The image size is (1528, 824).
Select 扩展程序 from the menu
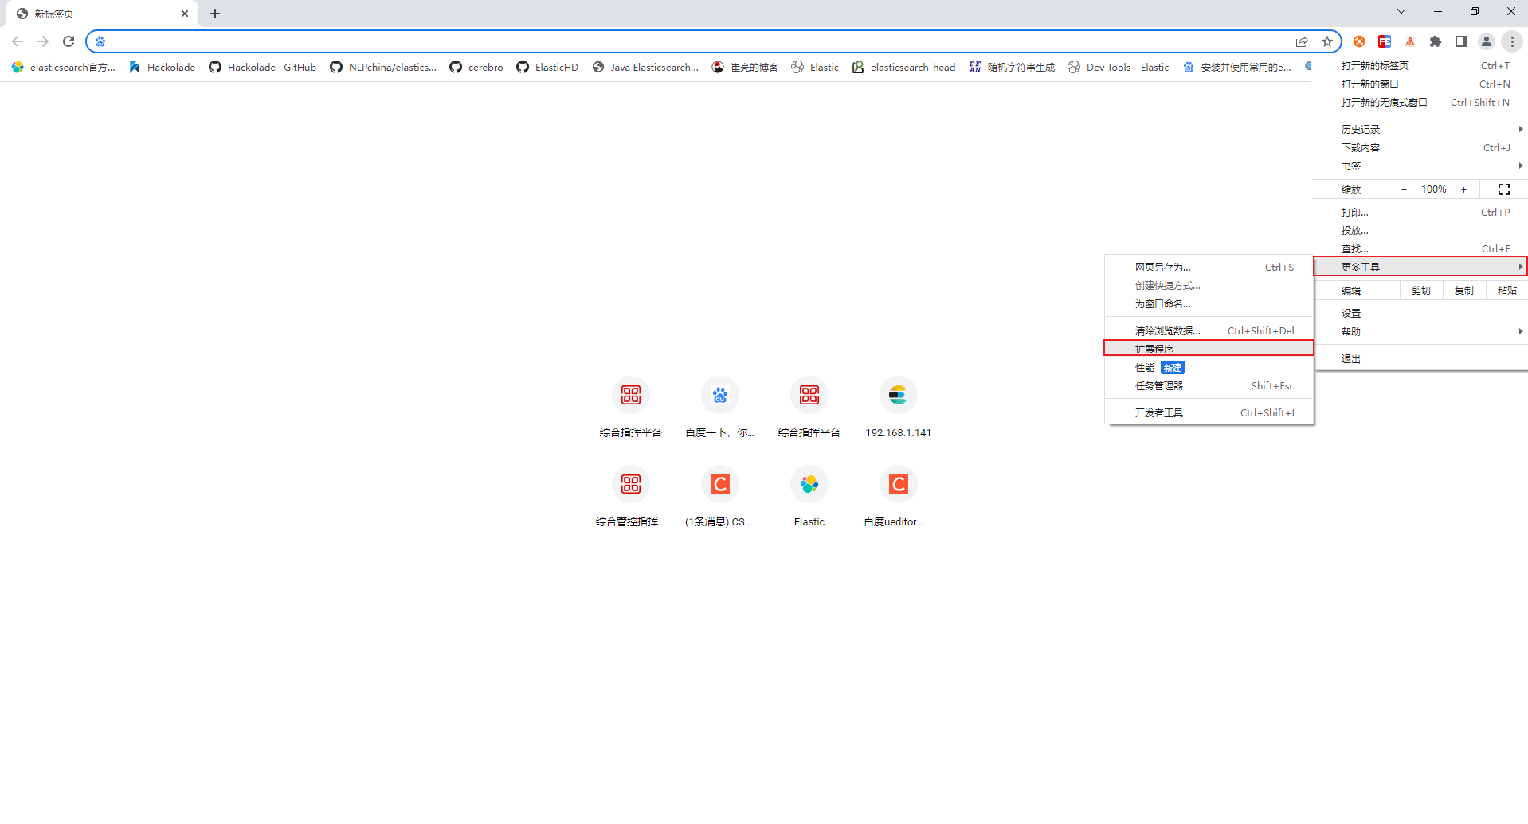(x=1154, y=348)
